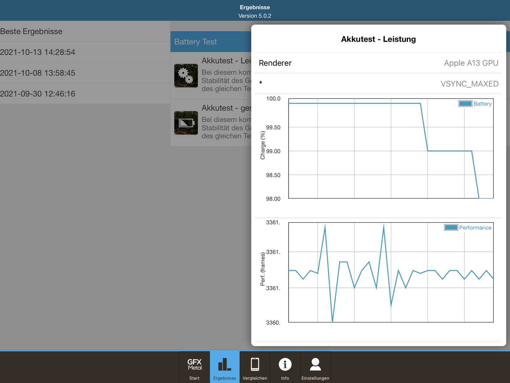Click the gears thumbnail for Akkutest Leistung
Image resolution: width=510 pixels, height=383 pixels.
pos(186,76)
